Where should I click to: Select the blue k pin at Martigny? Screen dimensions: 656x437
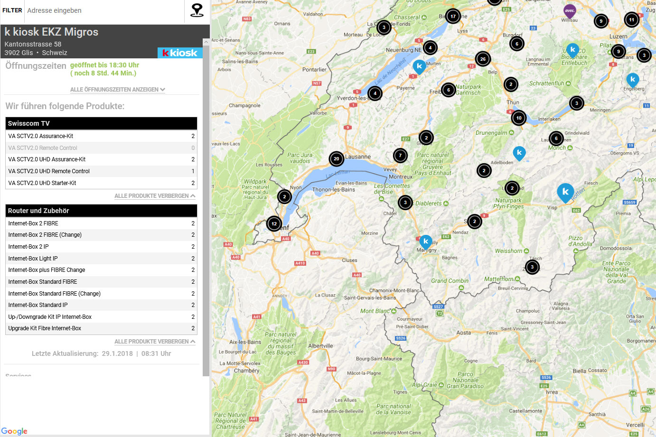pyautogui.click(x=426, y=242)
